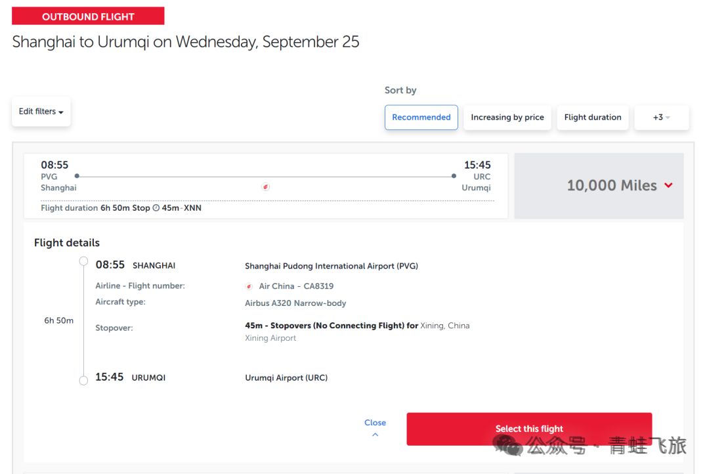Image resolution: width=709 pixels, height=474 pixels.
Task: Click Urumqi Airport (URC) text
Action: click(286, 377)
